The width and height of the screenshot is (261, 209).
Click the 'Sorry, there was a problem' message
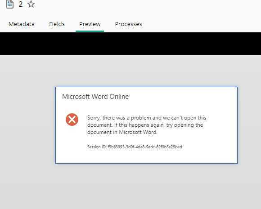(x=147, y=125)
